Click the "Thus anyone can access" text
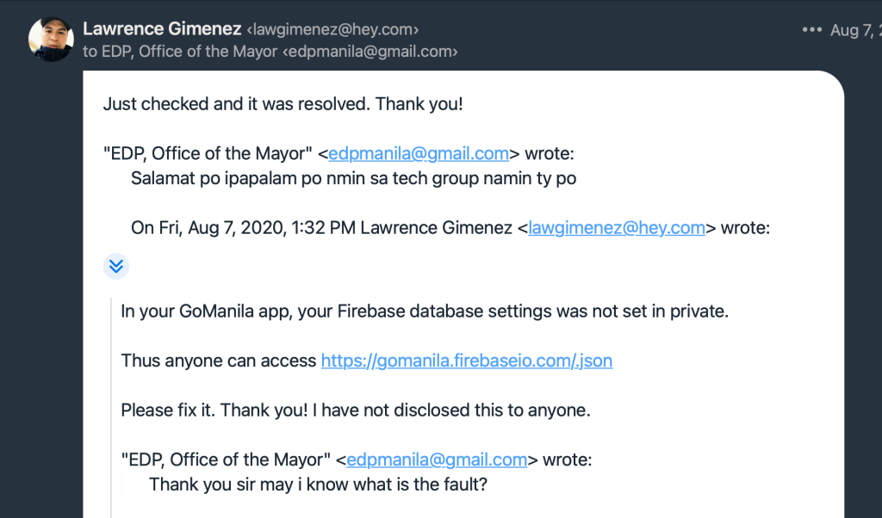Image resolution: width=882 pixels, height=518 pixels. [219, 361]
